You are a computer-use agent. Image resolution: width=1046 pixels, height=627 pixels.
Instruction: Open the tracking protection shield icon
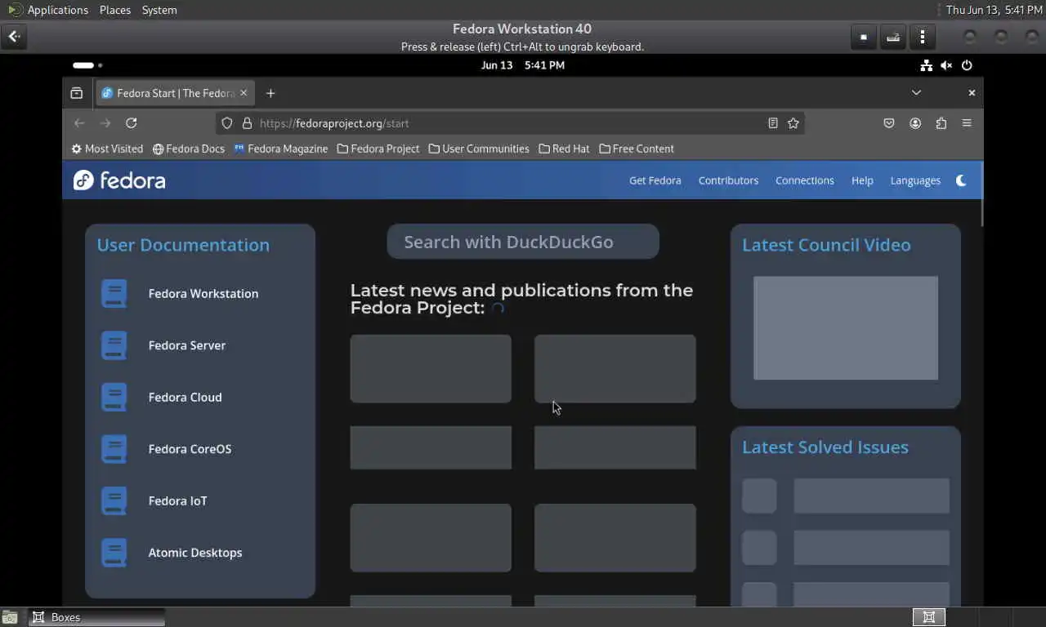[227, 123]
